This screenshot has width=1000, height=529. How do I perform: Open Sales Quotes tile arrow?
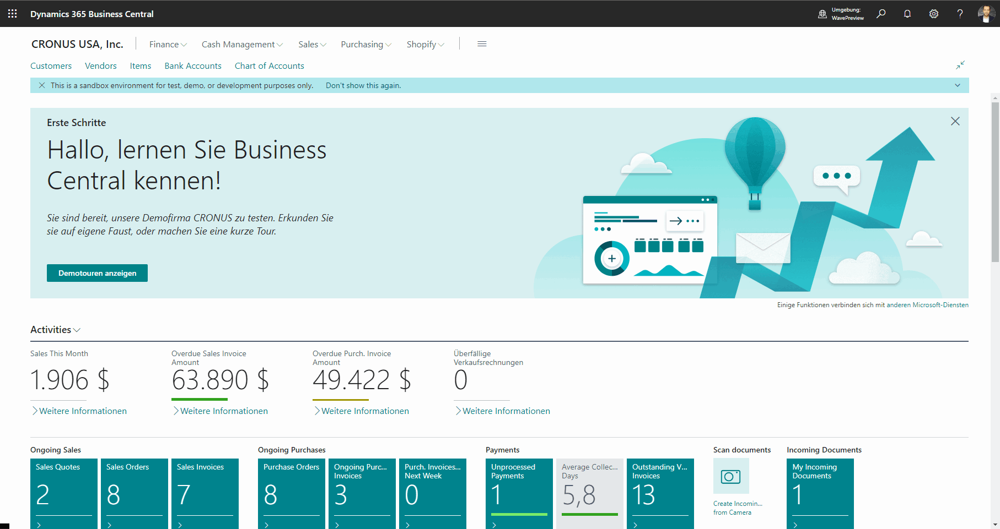point(39,525)
